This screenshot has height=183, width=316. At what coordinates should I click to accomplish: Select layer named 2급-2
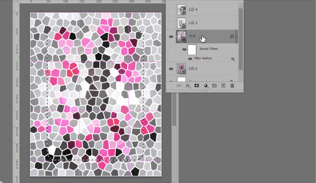coord(193,69)
